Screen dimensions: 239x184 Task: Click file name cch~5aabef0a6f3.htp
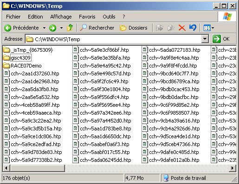pyautogui.click(x=104, y=144)
